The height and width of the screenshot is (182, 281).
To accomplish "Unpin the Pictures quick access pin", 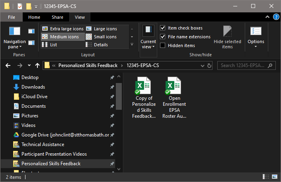I will (112, 116).
